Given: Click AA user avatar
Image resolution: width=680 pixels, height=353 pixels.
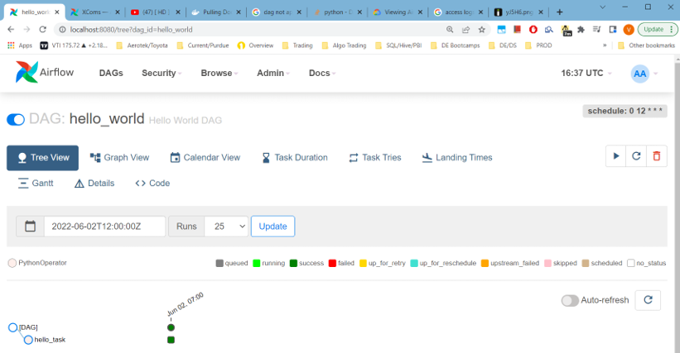Looking at the screenshot, I should tap(639, 74).
